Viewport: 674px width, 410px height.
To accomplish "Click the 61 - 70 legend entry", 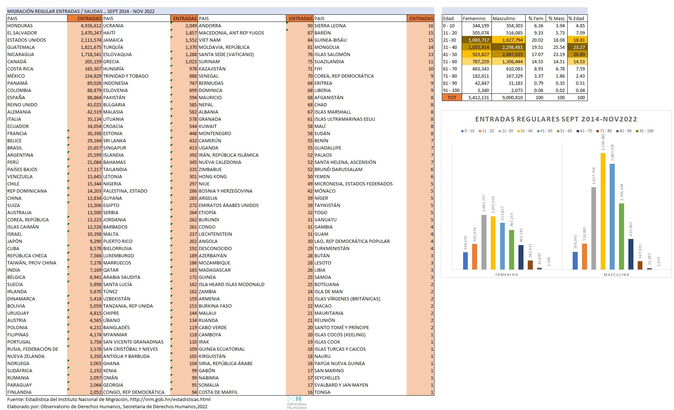I will tap(586, 131).
